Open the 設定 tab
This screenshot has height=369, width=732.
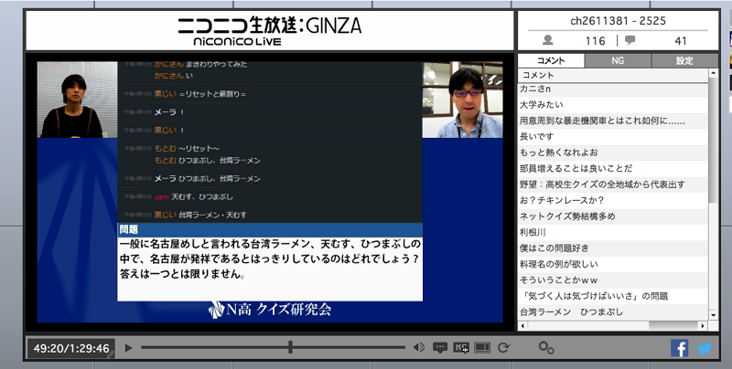click(x=684, y=60)
